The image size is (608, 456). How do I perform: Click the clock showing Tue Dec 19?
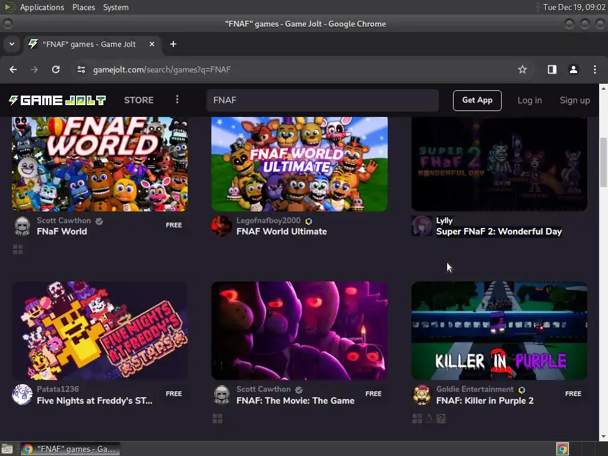[x=574, y=7]
